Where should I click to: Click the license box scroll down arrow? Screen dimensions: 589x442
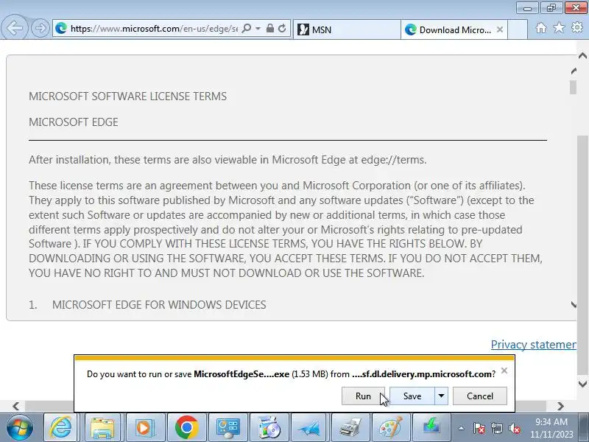[574, 304]
